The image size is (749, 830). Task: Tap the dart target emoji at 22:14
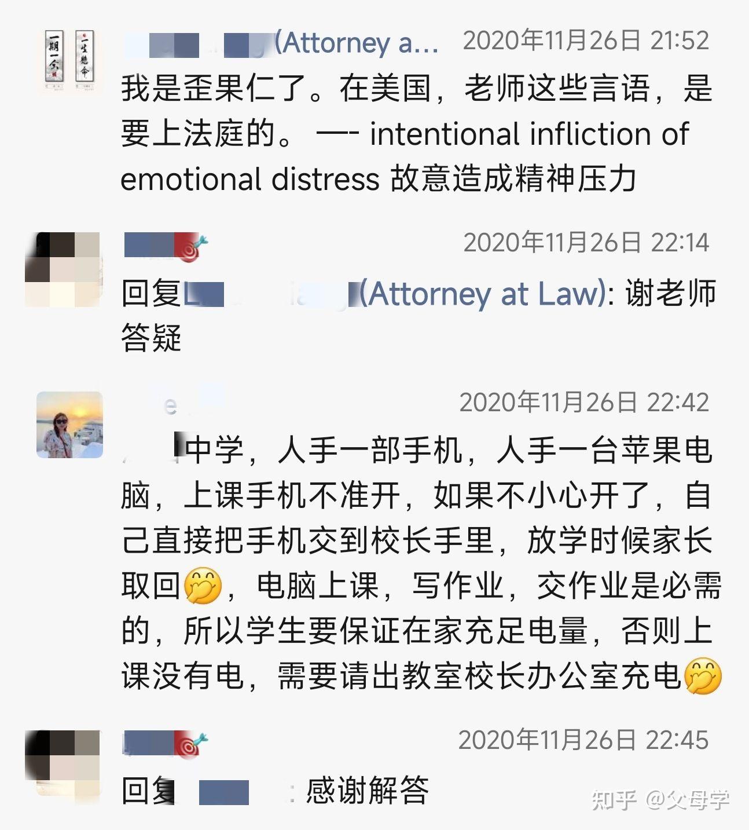[190, 247]
